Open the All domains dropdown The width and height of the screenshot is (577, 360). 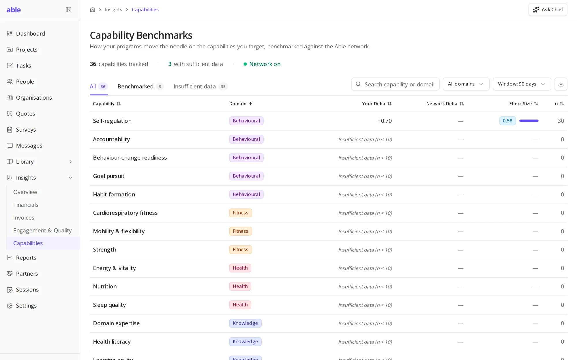(466, 84)
